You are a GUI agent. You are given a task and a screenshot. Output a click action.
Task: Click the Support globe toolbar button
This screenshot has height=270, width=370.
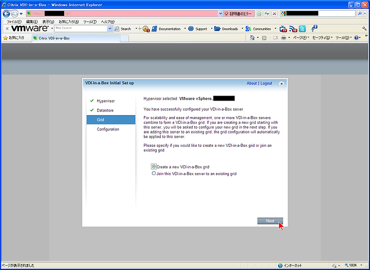(x=198, y=29)
